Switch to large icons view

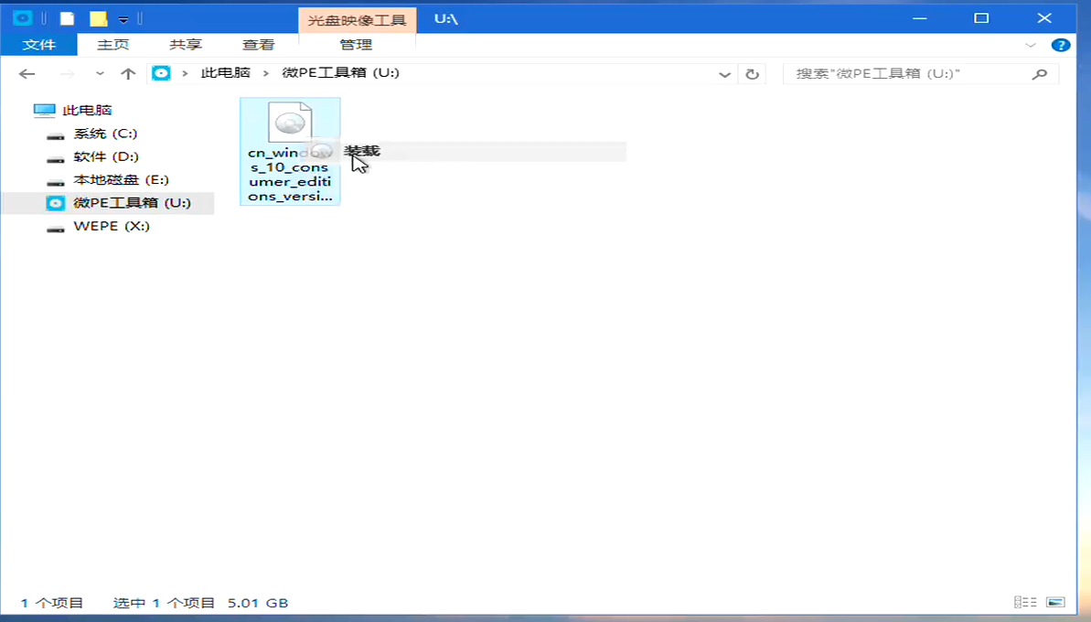coord(1055,602)
